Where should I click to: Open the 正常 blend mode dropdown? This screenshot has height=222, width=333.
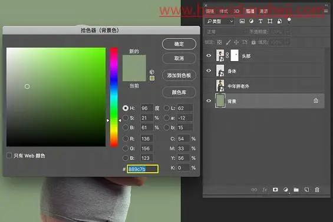pyautogui.click(x=226, y=32)
